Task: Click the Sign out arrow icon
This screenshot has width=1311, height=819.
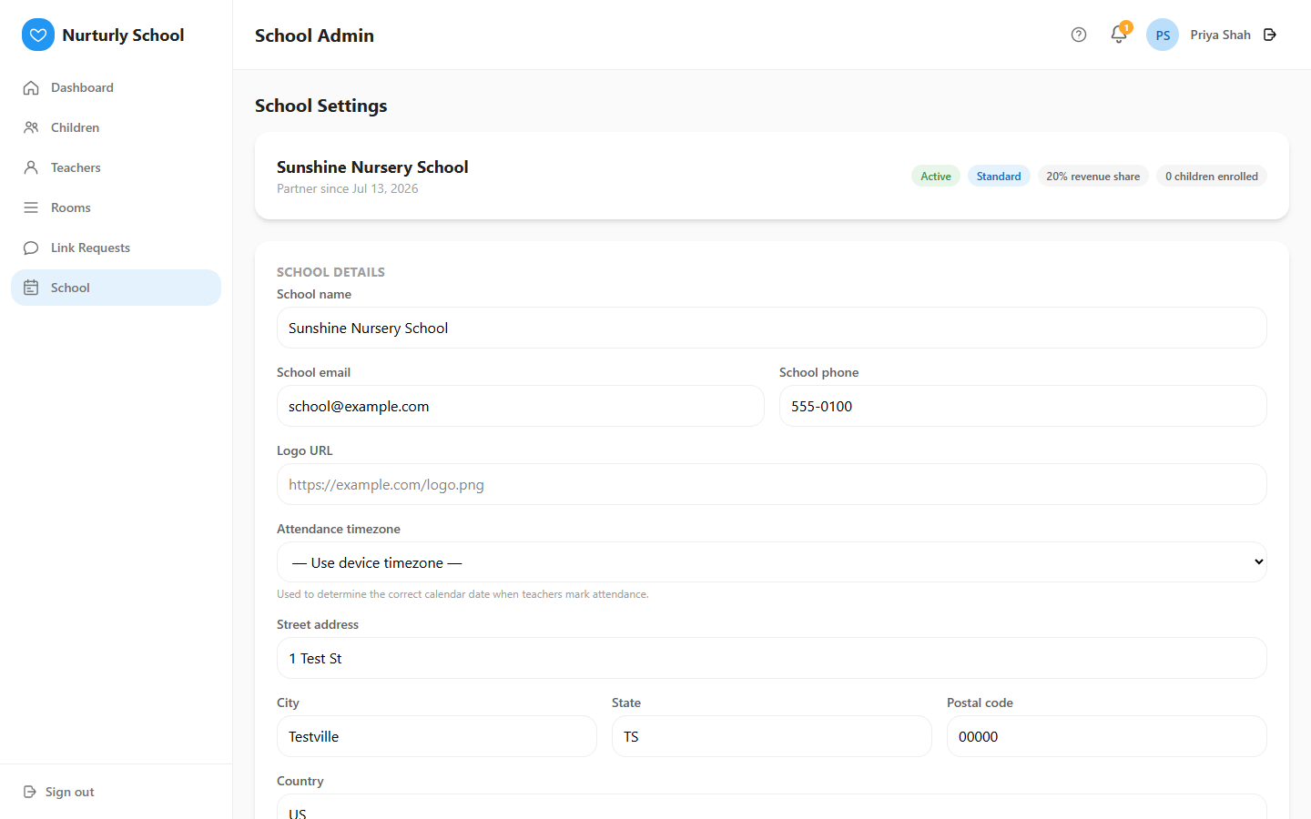Action: point(30,792)
